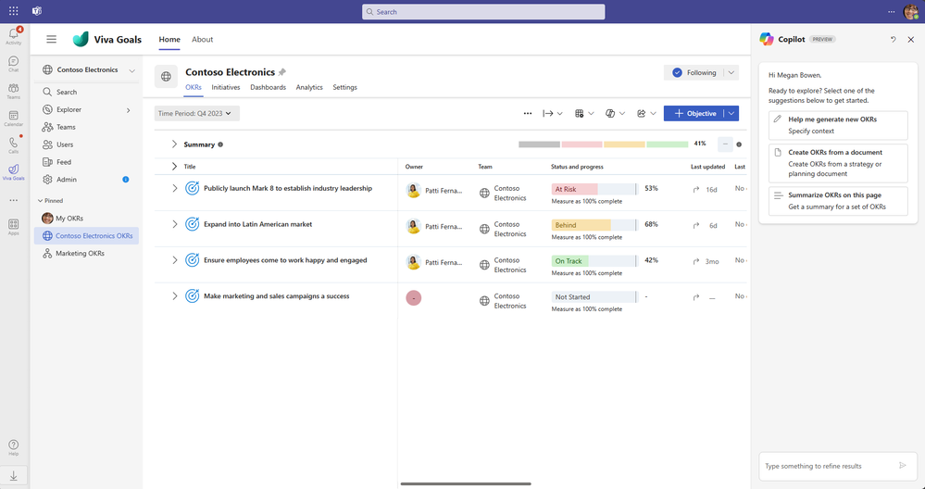Open the share dropdown in toolbar
This screenshot has height=489, width=925.
pos(646,113)
